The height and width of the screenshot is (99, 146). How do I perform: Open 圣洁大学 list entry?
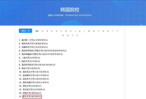point(32,86)
